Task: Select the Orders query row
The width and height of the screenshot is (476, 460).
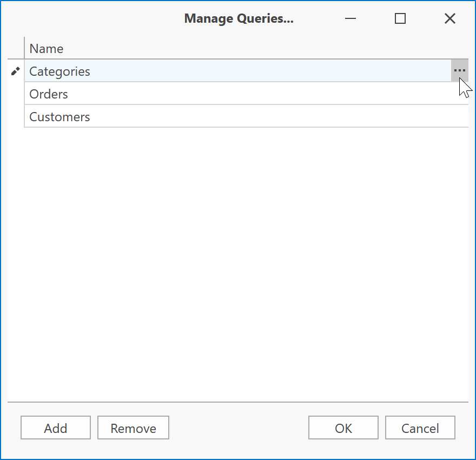Action: click(x=216, y=94)
